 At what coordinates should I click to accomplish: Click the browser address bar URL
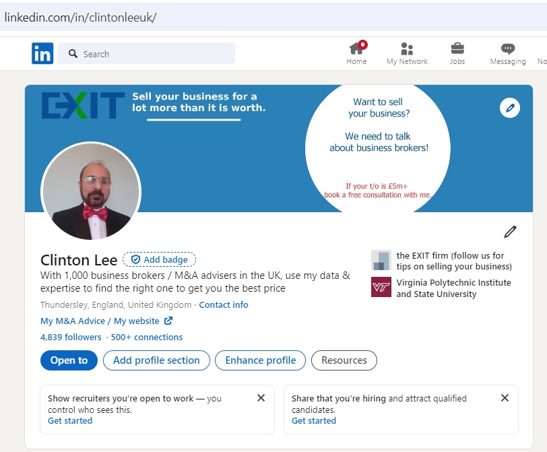coord(81,17)
